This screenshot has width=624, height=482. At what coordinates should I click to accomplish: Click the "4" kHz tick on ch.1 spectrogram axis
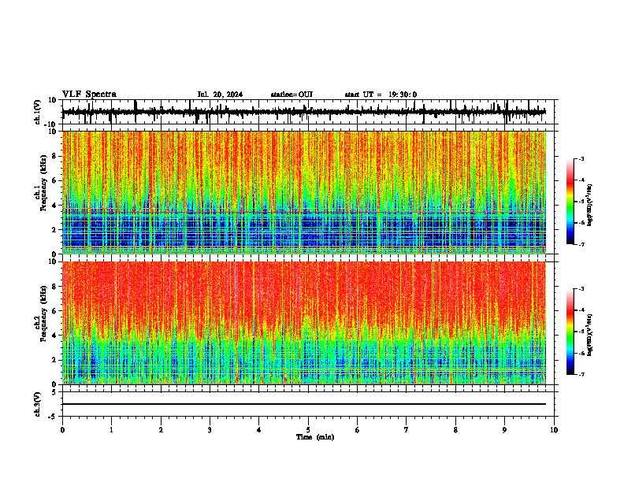point(54,206)
